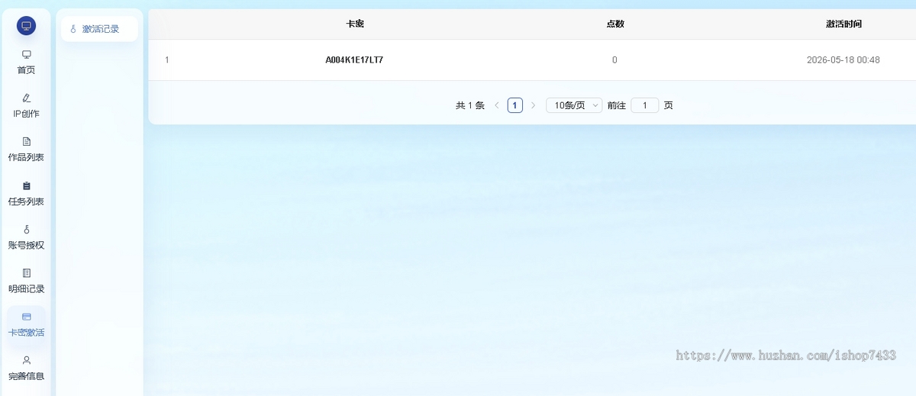Open the 作品列表 menu label
This screenshot has width=916, height=396.
pos(27,157)
